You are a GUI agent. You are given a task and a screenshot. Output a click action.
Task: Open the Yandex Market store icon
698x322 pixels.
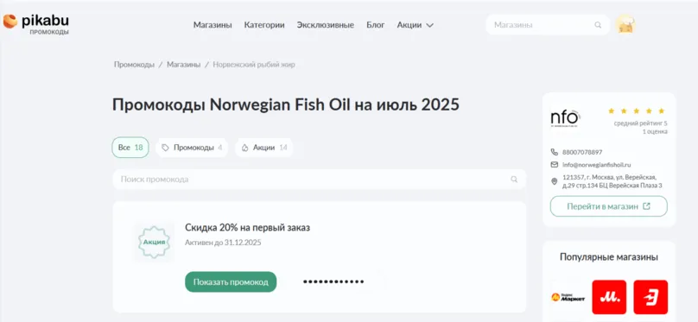pyautogui.click(x=568, y=297)
